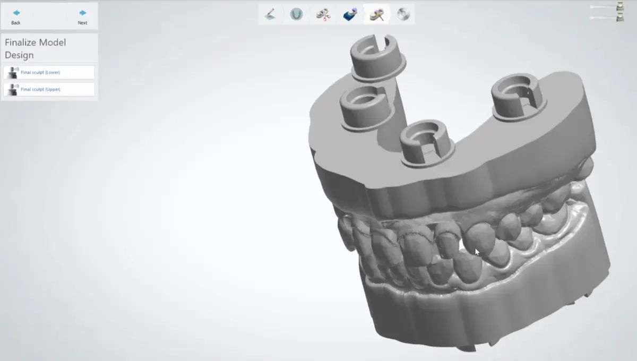
Task: Go back to the previous workflow step
Action: 16,16
